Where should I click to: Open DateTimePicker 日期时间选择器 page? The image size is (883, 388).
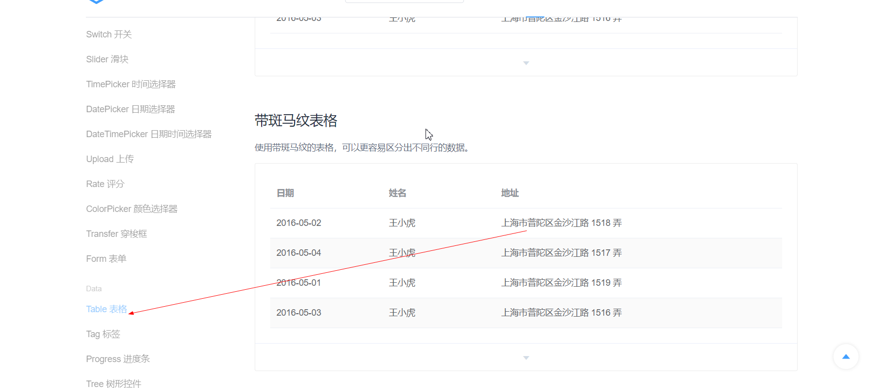pyautogui.click(x=149, y=134)
